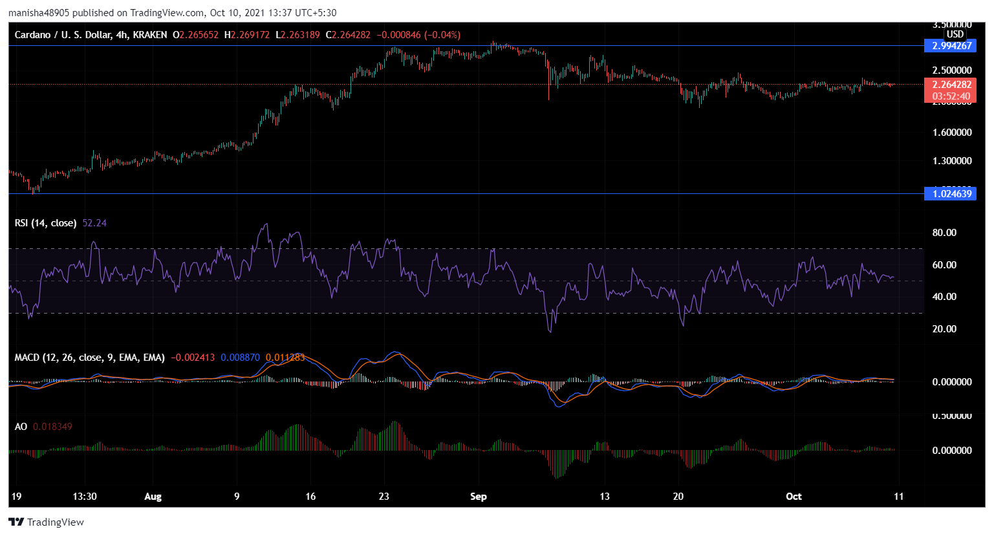The width and height of the screenshot is (994, 536).
Task: Click the 2.500000 price scale label
Action: 951,70
